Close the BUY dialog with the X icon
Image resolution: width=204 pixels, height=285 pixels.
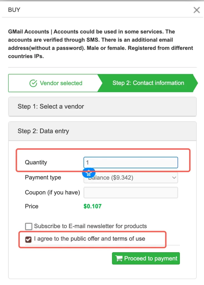click(x=196, y=10)
